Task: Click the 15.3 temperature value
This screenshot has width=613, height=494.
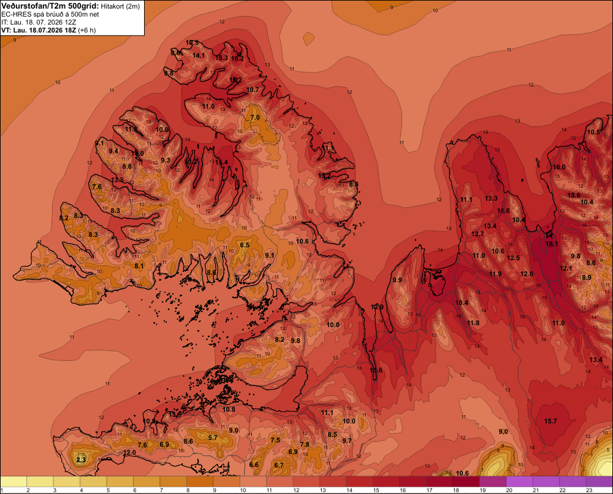Action: click(221, 58)
